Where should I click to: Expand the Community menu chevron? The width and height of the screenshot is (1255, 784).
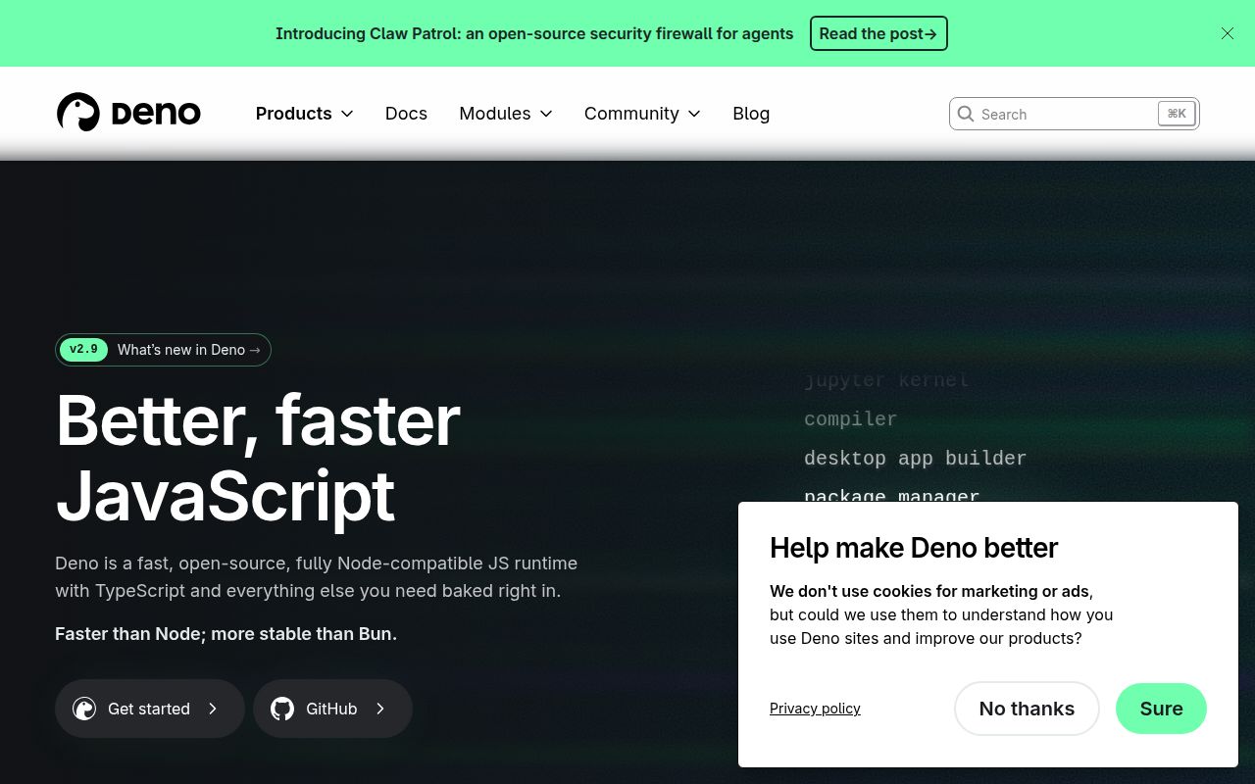[694, 114]
